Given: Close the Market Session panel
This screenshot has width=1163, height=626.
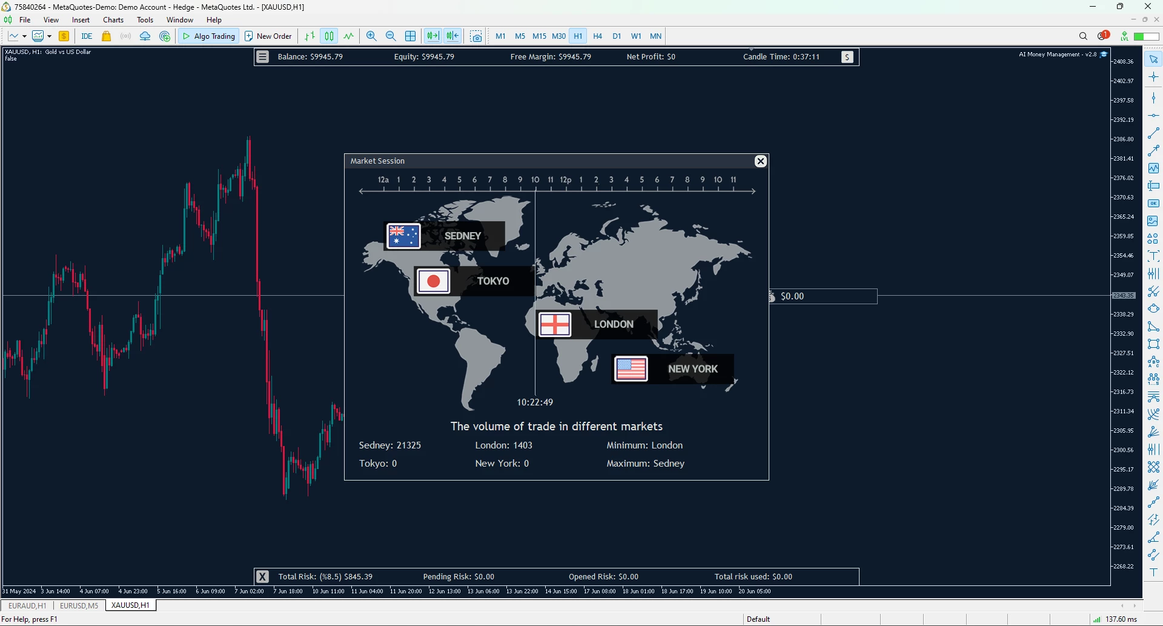Looking at the screenshot, I should click(x=760, y=161).
